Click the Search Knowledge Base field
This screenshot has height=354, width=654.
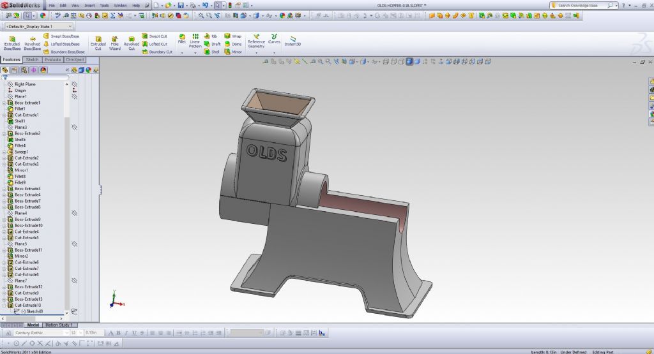point(583,5)
